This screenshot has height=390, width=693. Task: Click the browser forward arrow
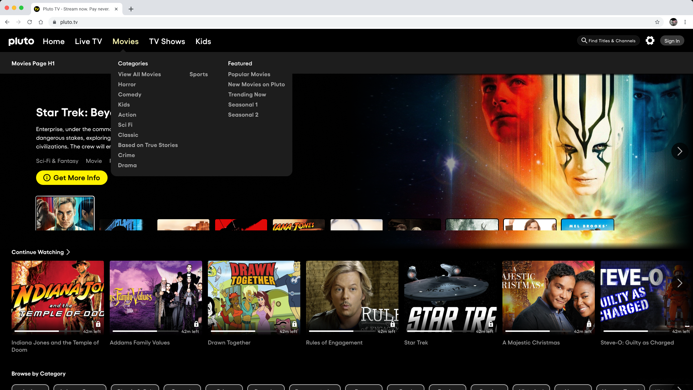coord(18,22)
